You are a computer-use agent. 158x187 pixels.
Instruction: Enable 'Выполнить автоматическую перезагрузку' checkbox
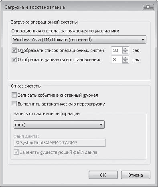coord(14,104)
